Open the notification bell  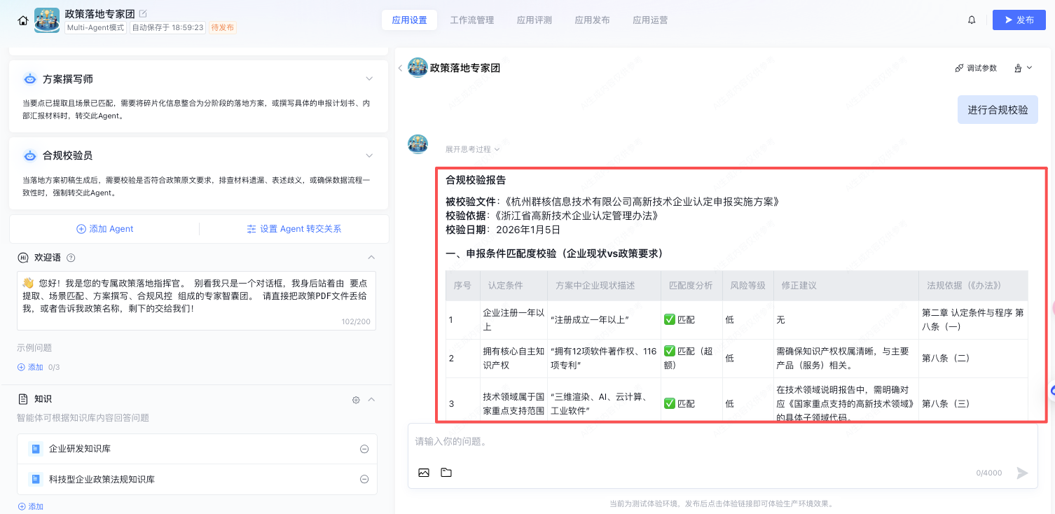pyautogui.click(x=972, y=20)
